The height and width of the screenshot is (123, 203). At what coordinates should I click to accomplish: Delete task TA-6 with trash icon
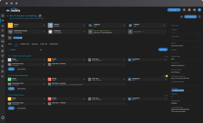(164, 76)
